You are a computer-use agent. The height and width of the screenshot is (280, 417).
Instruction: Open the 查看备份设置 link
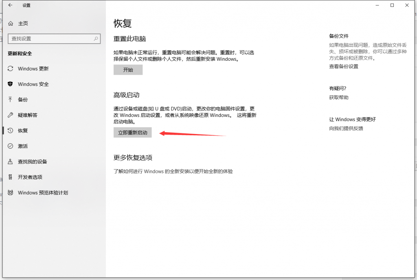pyautogui.click(x=344, y=66)
